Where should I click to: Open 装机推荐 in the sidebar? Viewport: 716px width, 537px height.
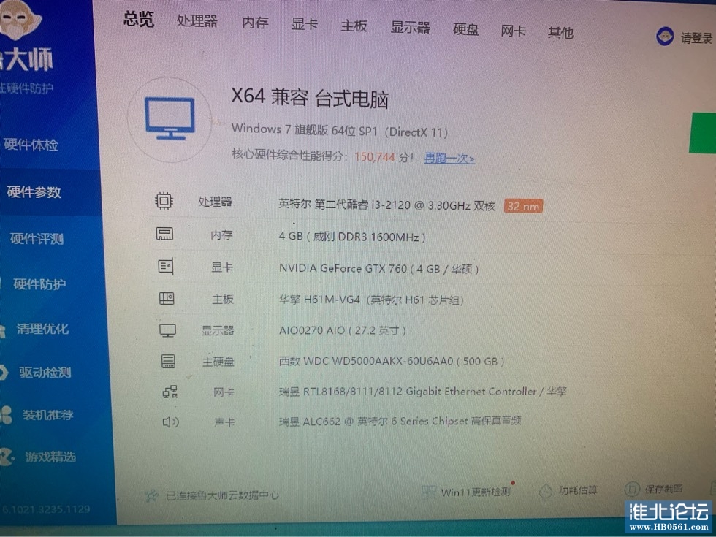(x=48, y=415)
